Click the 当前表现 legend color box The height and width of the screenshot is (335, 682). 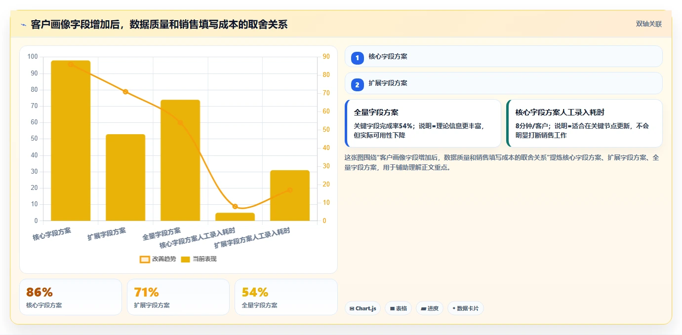click(x=186, y=259)
